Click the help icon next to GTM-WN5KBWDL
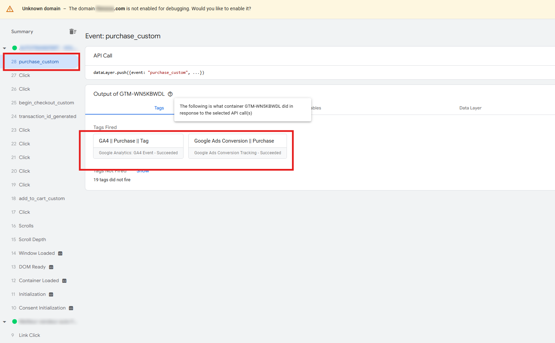Screen dimensions: 555x343 170,94
